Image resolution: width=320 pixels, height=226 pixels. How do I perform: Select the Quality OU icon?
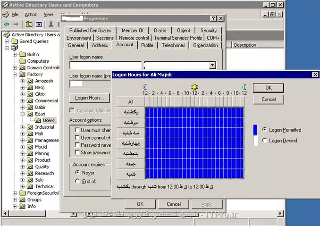tap(30, 167)
